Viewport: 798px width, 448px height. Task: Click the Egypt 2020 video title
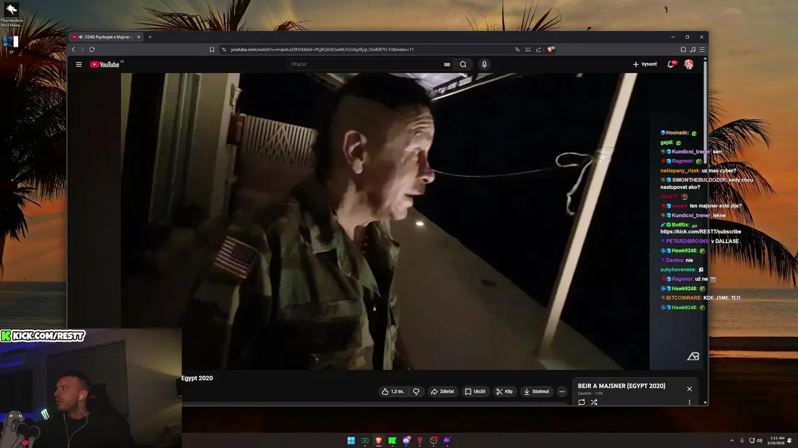[x=197, y=378]
